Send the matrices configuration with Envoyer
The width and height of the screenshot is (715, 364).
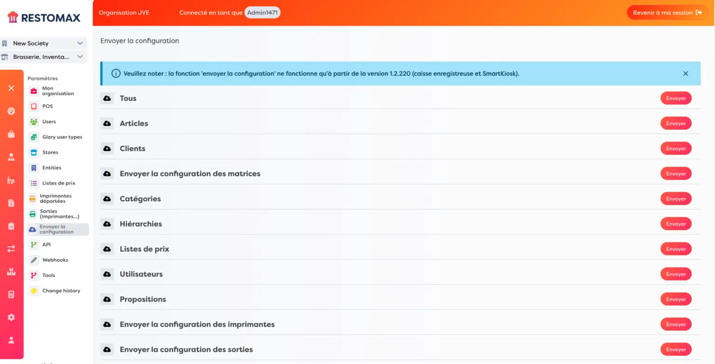[676, 173]
